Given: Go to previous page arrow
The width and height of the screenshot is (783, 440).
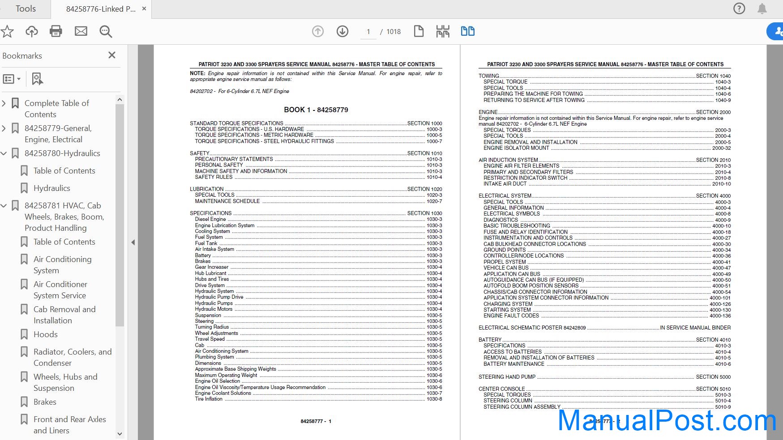Looking at the screenshot, I should click(x=318, y=31).
